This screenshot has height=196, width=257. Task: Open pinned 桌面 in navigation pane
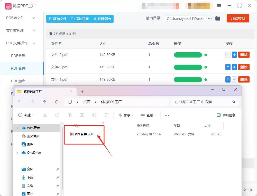tap(27, 169)
